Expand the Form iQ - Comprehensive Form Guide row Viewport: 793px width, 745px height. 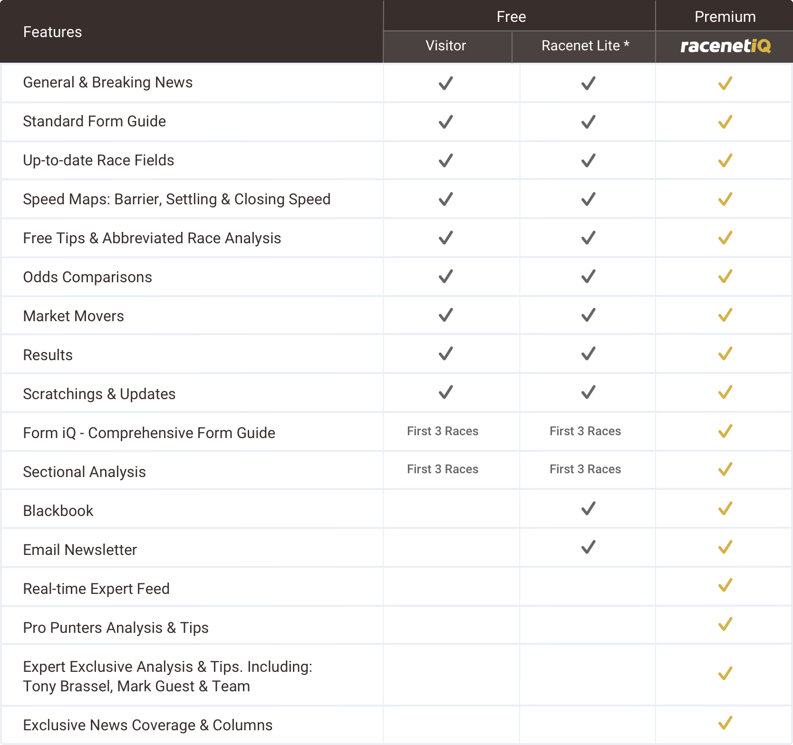149,432
